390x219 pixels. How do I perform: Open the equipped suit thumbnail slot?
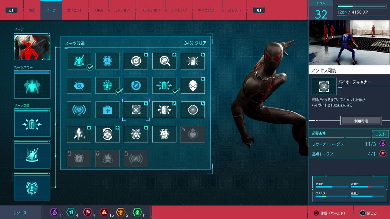(x=32, y=47)
